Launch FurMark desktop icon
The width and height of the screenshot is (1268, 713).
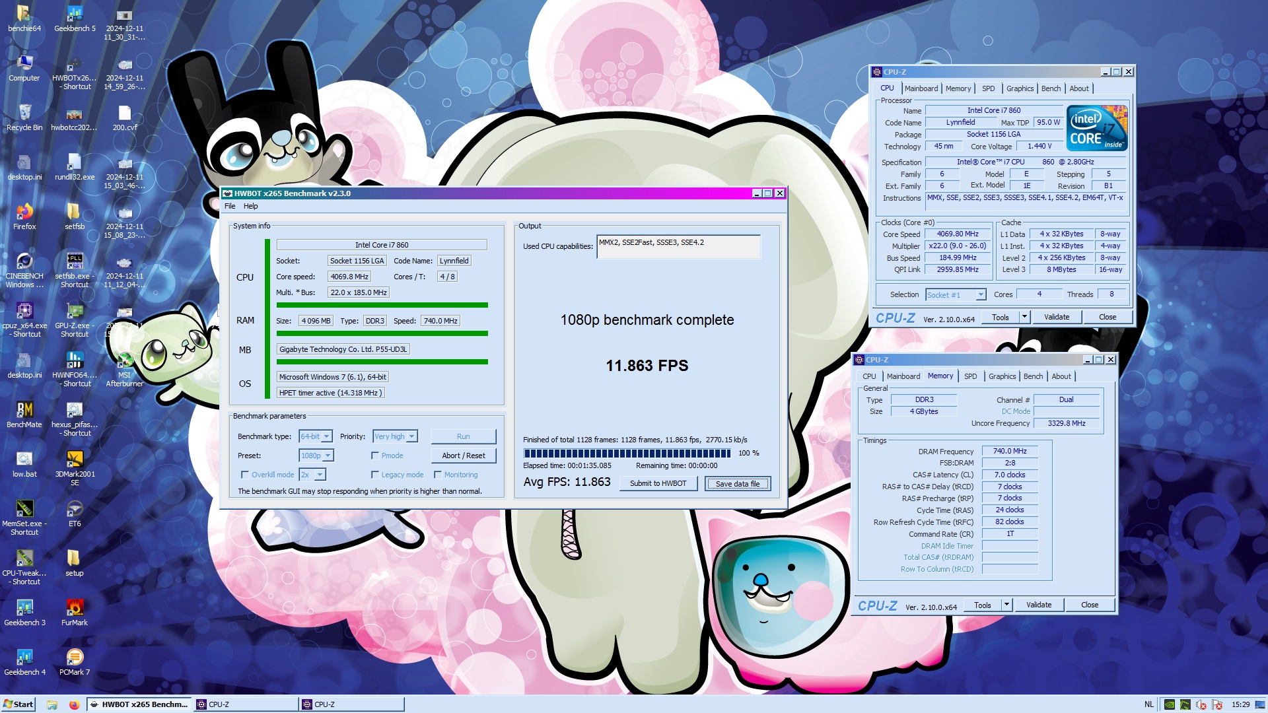pos(75,612)
